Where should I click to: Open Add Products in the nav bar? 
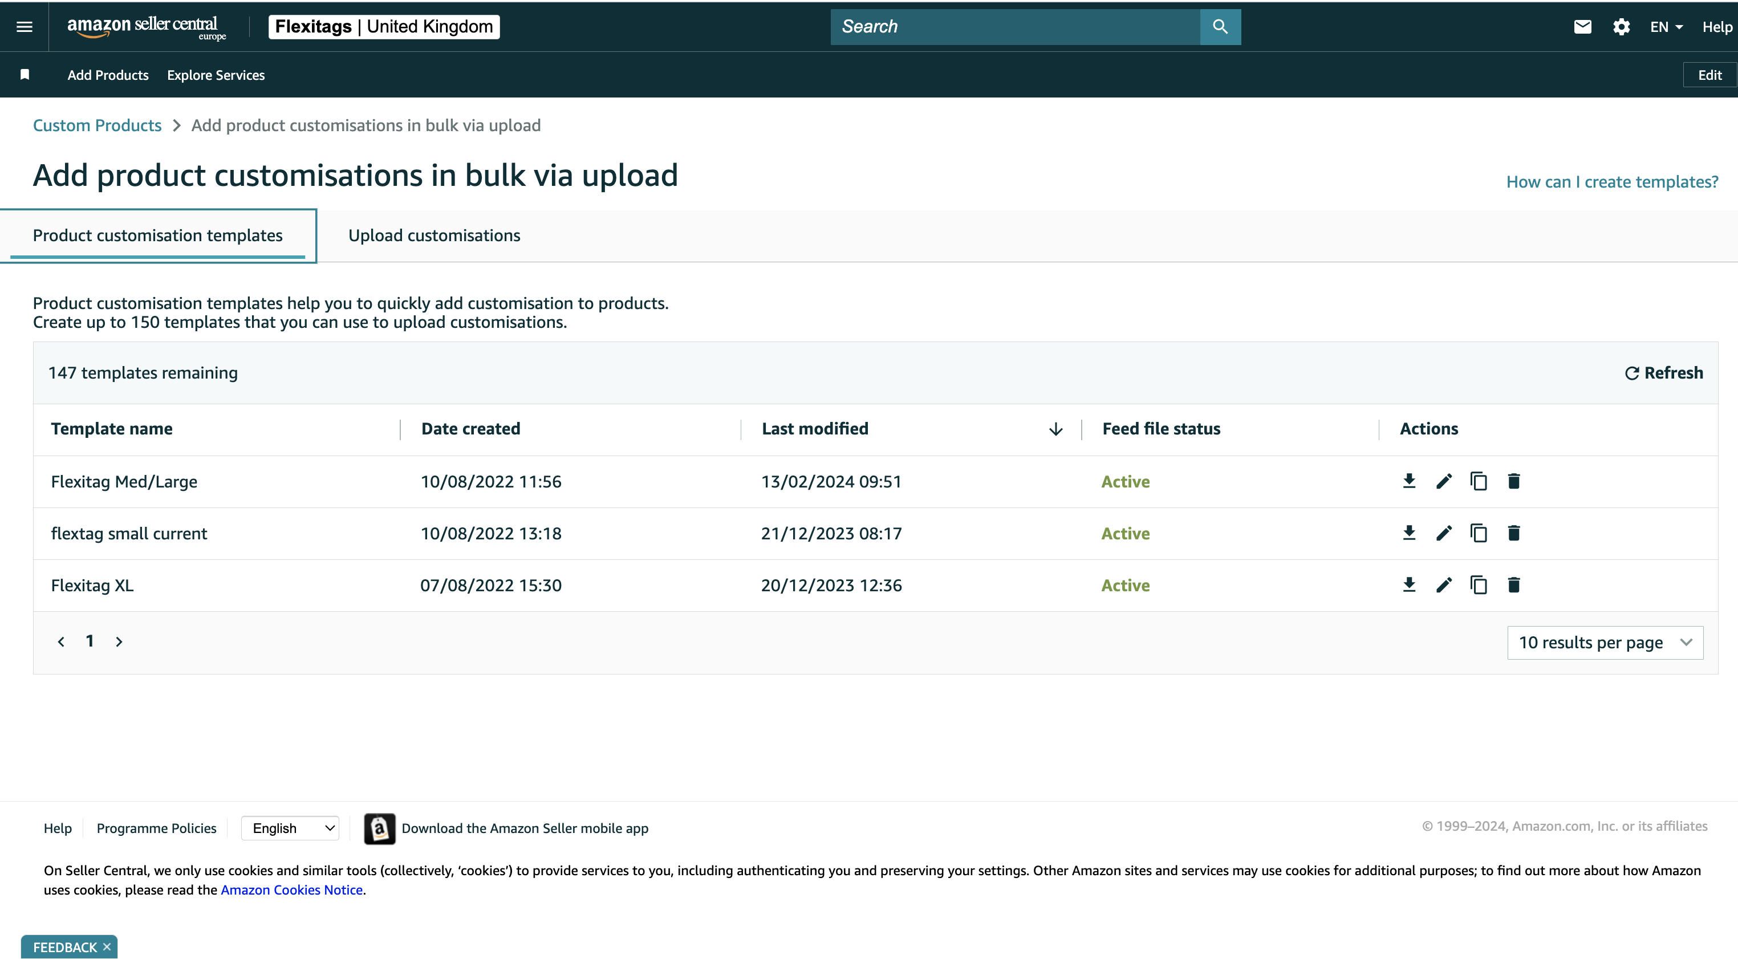click(108, 75)
